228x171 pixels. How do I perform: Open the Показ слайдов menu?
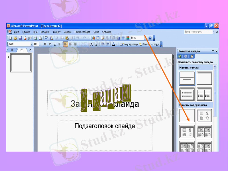tap(82, 32)
